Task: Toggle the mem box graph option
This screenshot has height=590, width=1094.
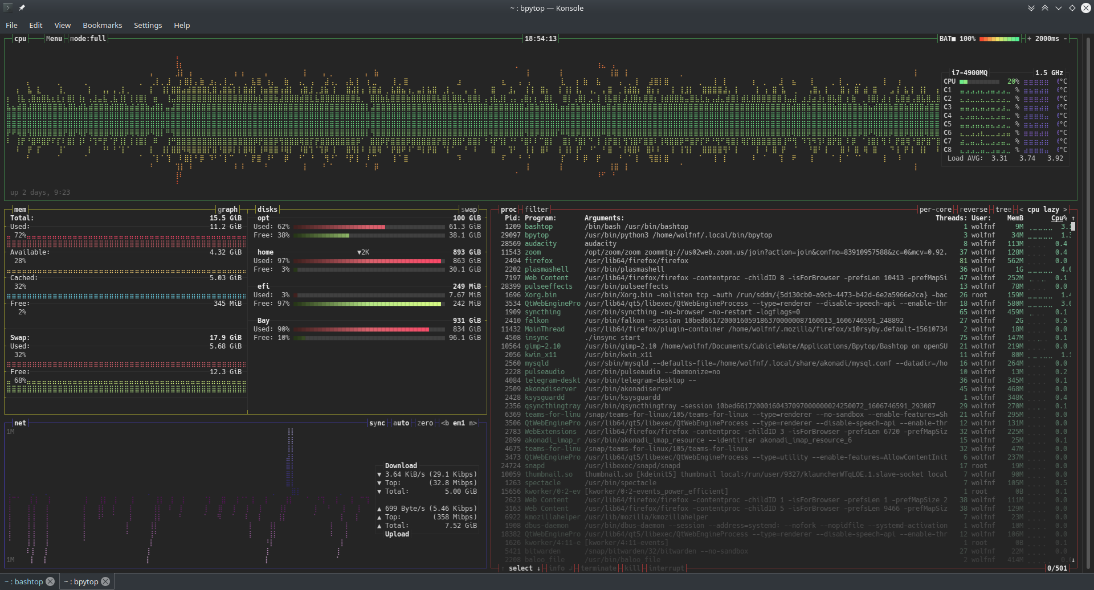Action: click(x=227, y=210)
